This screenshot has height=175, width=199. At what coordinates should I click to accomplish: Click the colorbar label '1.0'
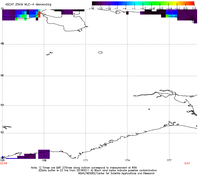point(194,9)
